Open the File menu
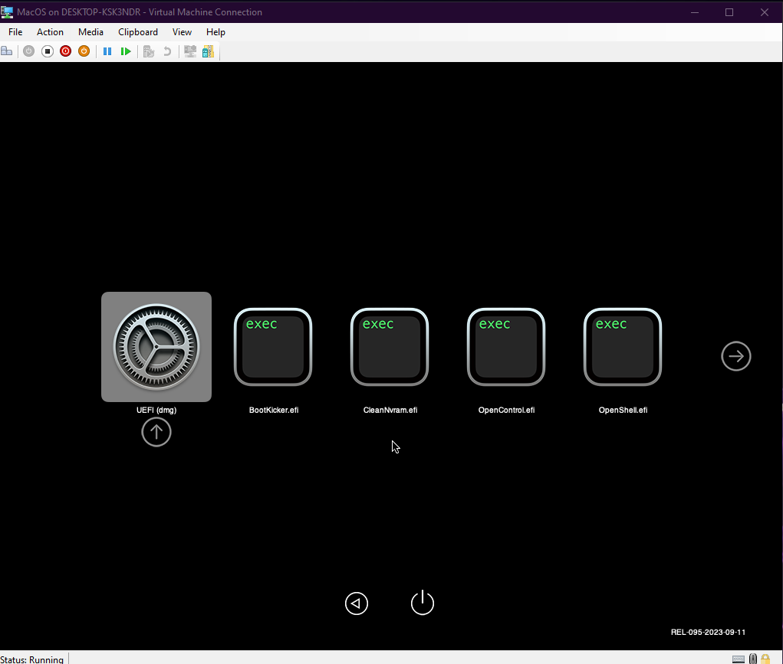783x664 pixels. point(15,32)
